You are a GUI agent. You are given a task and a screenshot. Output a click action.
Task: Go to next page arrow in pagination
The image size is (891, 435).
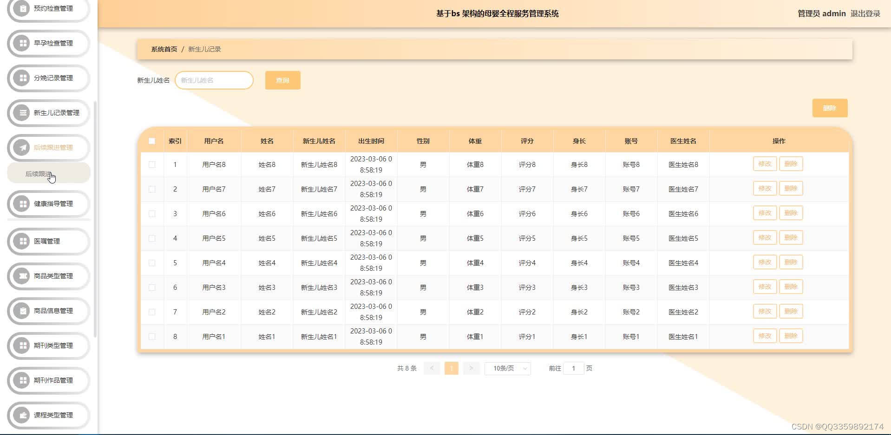(x=471, y=368)
